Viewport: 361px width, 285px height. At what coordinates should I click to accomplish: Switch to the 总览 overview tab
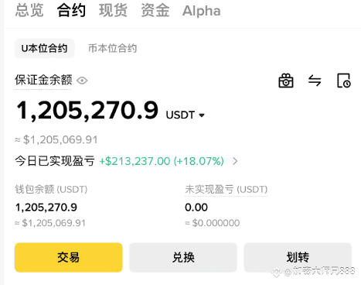tap(29, 11)
